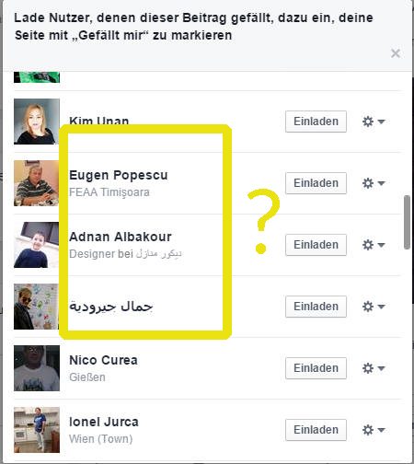Open Nico Curea's profile picture
414x464 pixels.
pyautogui.click(x=37, y=368)
